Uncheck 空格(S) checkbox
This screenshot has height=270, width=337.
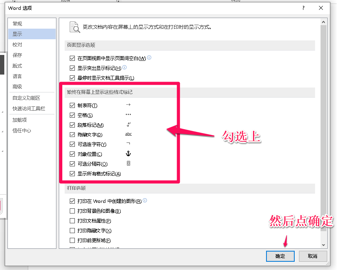[72, 115]
